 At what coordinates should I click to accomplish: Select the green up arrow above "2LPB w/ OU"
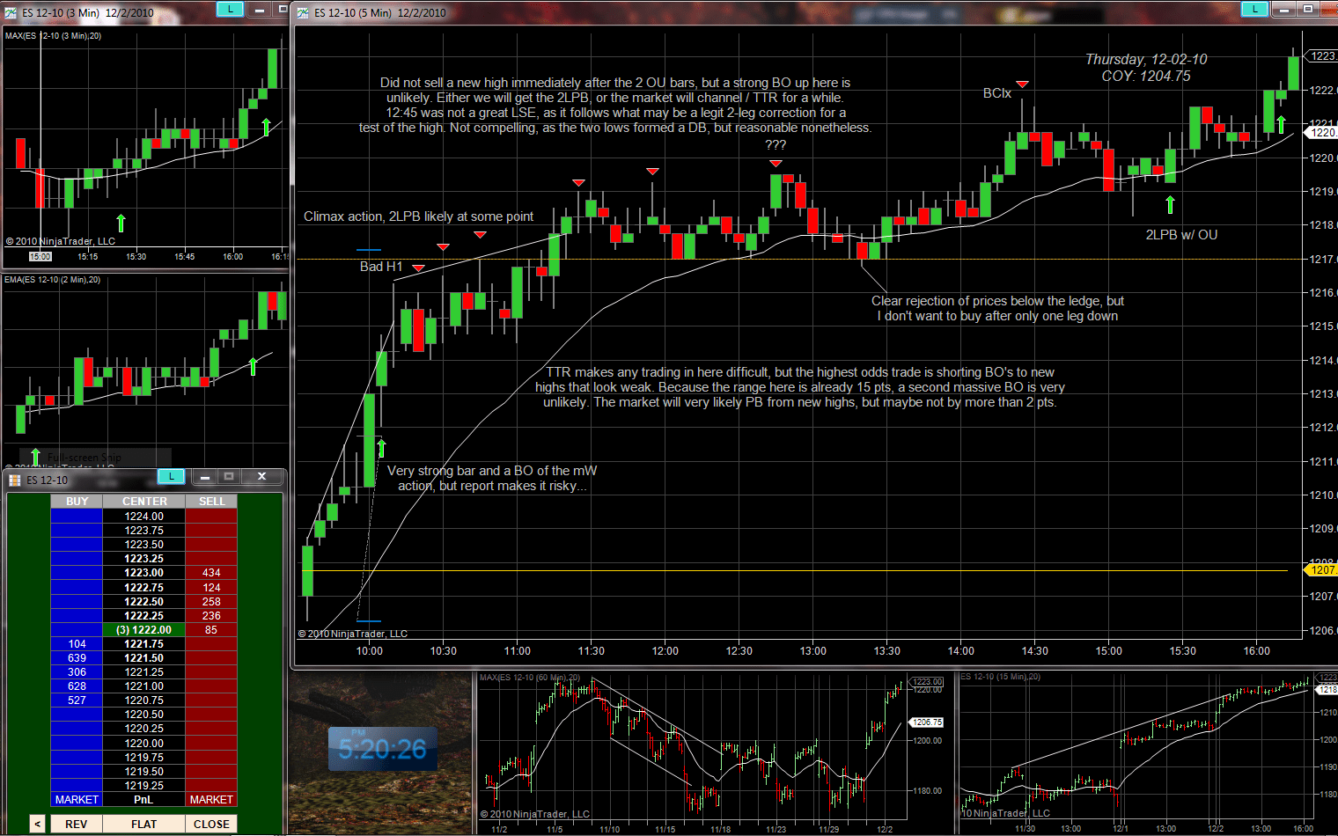coord(1170,205)
